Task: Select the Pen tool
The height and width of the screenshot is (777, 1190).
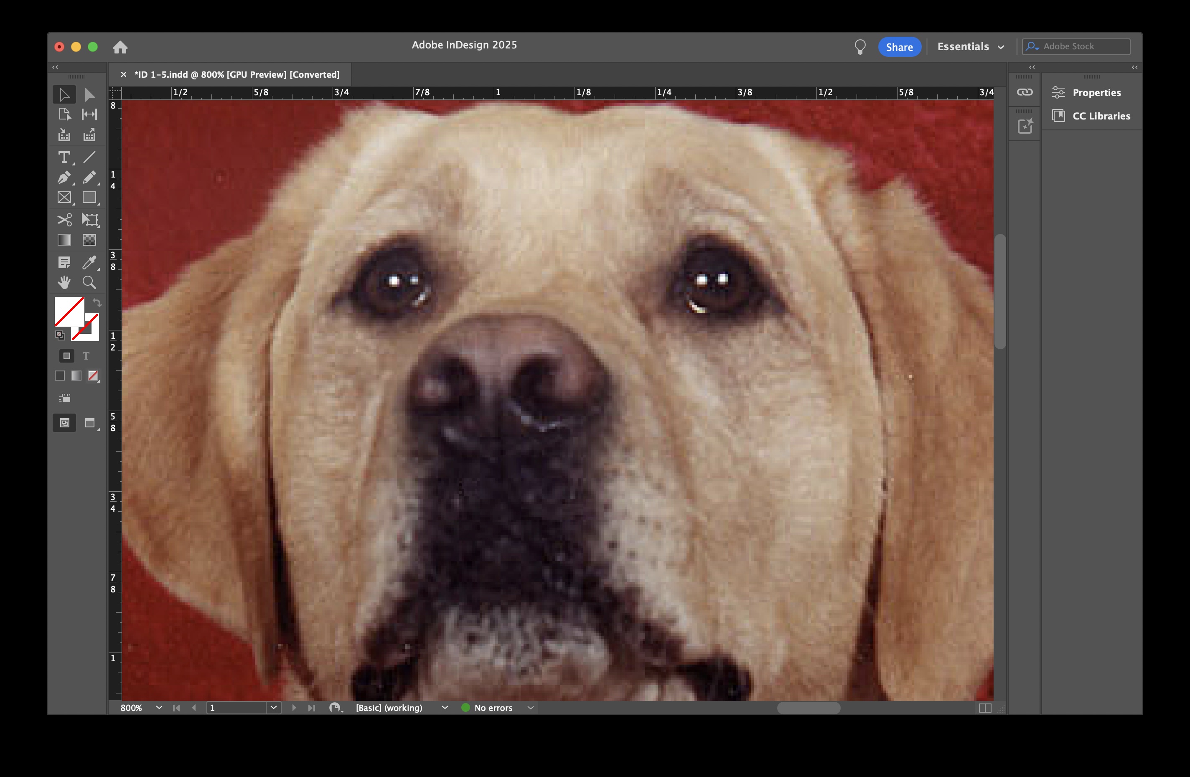Action: 64,178
